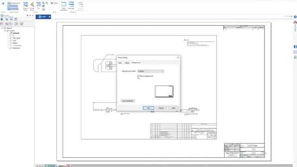The height and width of the screenshot is (167, 297).
Task: Click the background sheet preview thumbnail
Action: tap(164, 91)
